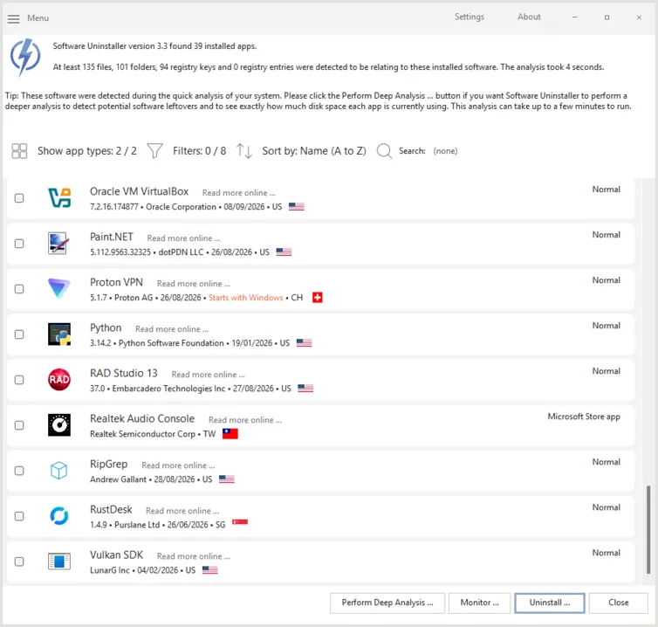The image size is (658, 627).
Task: Select the RipGrep checkbox
Action: [19, 471]
